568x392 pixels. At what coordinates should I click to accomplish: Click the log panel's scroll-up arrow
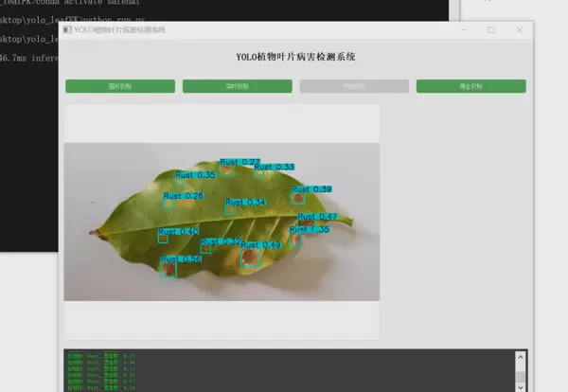click(520, 357)
